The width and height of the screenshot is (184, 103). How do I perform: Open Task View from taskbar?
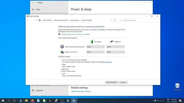14,100
